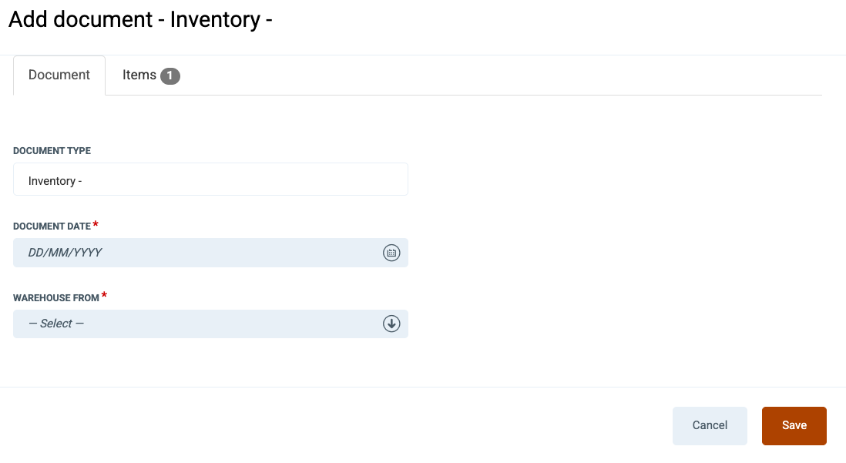The height and width of the screenshot is (463, 846).
Task: Click the WAREHOUSE FROM field label
Action: pos(56,298)
